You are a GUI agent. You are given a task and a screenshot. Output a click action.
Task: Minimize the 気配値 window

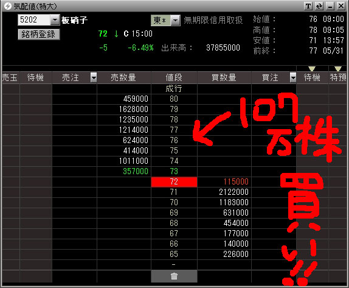(x=330, y=6)
